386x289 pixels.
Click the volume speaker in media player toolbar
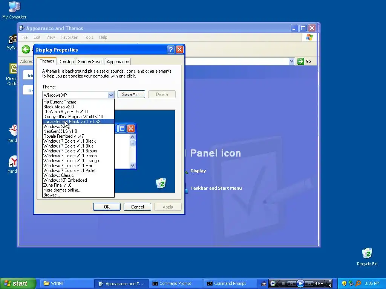coord(317,284)
